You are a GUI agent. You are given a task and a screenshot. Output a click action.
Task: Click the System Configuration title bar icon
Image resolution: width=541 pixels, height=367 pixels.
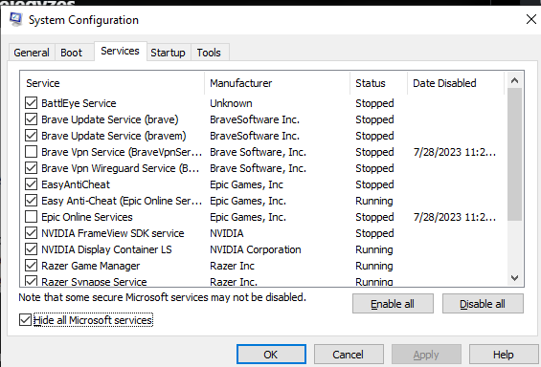pyautogui.click(x=16, y=19)
